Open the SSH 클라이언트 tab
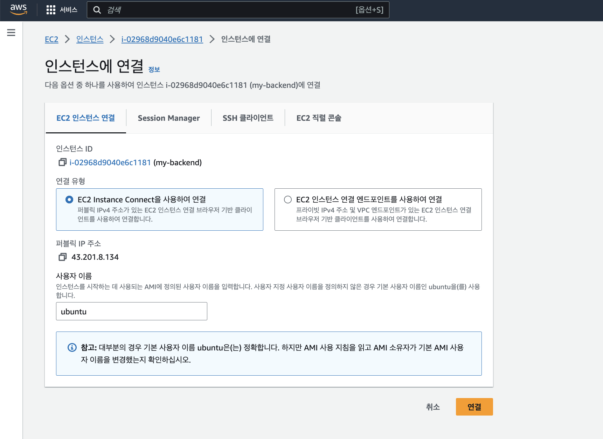 [248, 118]
